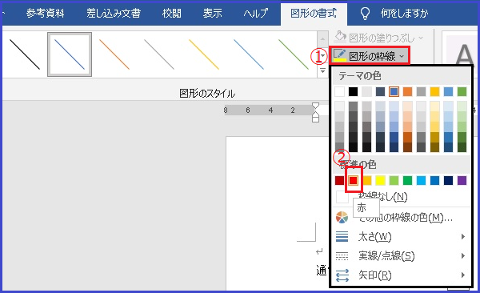
Task: Open the 差し込み文書 mailings tab
Action: pyautogui.click(x=114, y=14)
